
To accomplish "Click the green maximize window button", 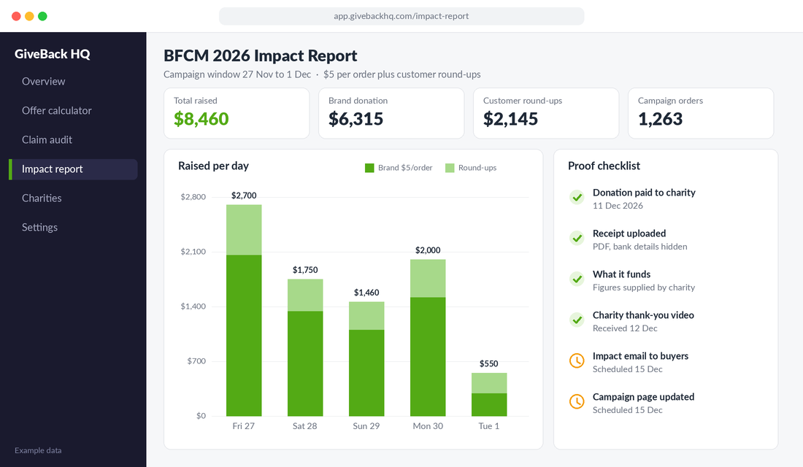I will click(x=43, y=16).
